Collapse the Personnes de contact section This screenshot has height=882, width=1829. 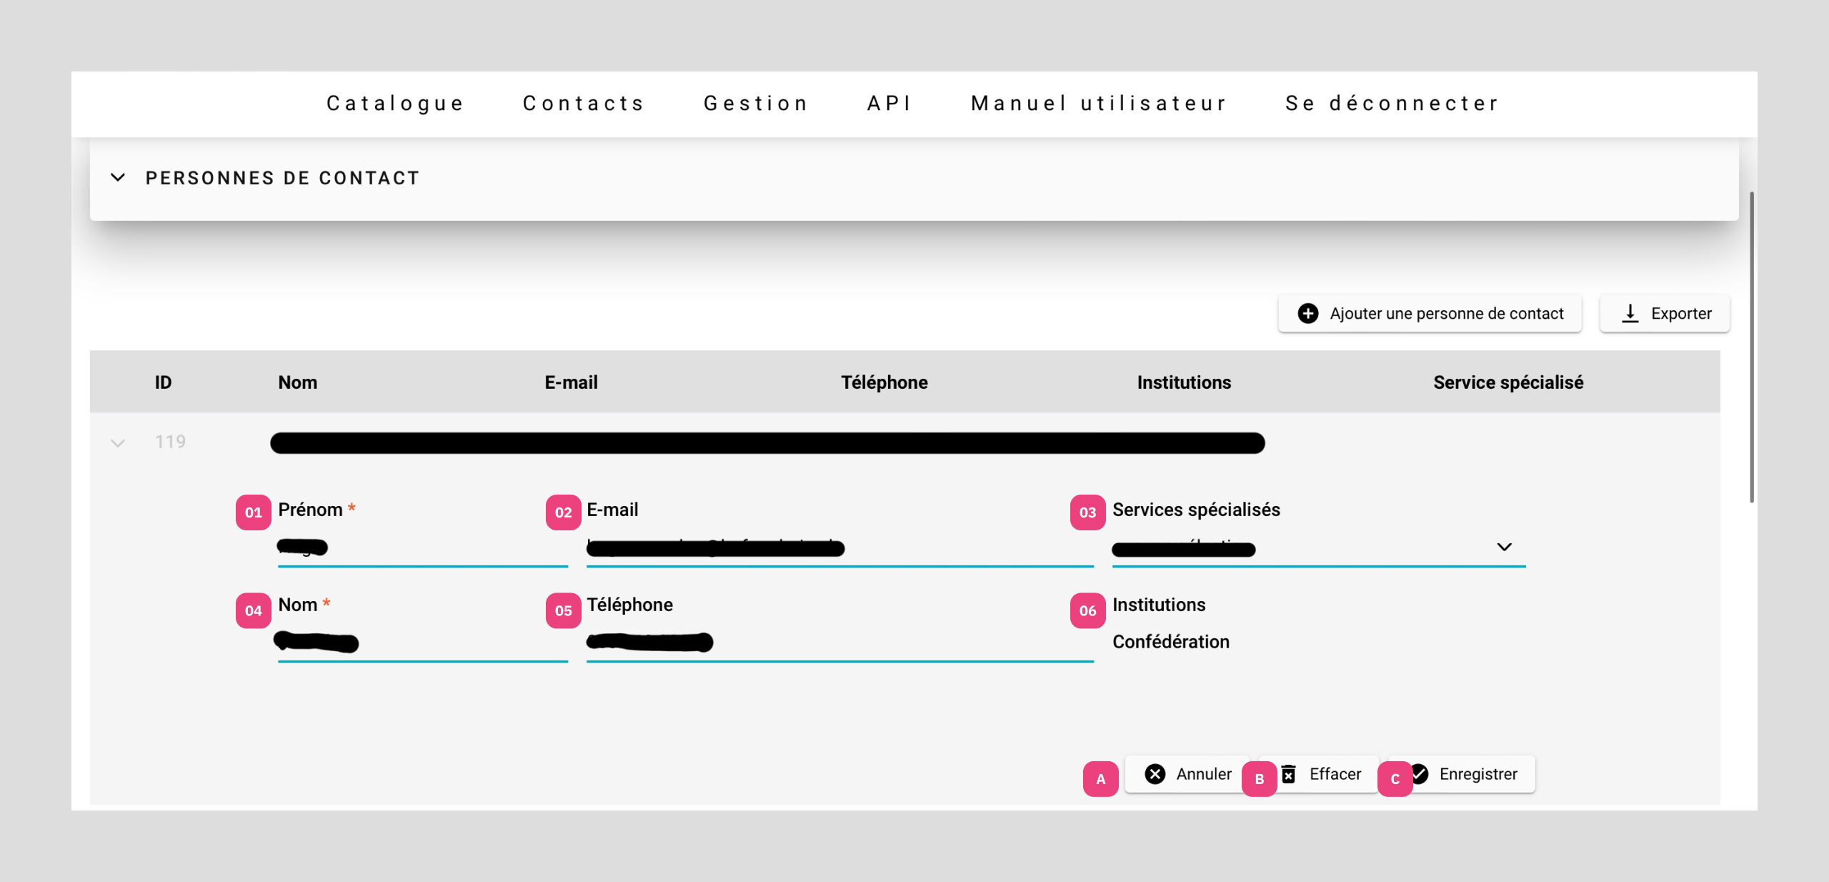[118, 177]
